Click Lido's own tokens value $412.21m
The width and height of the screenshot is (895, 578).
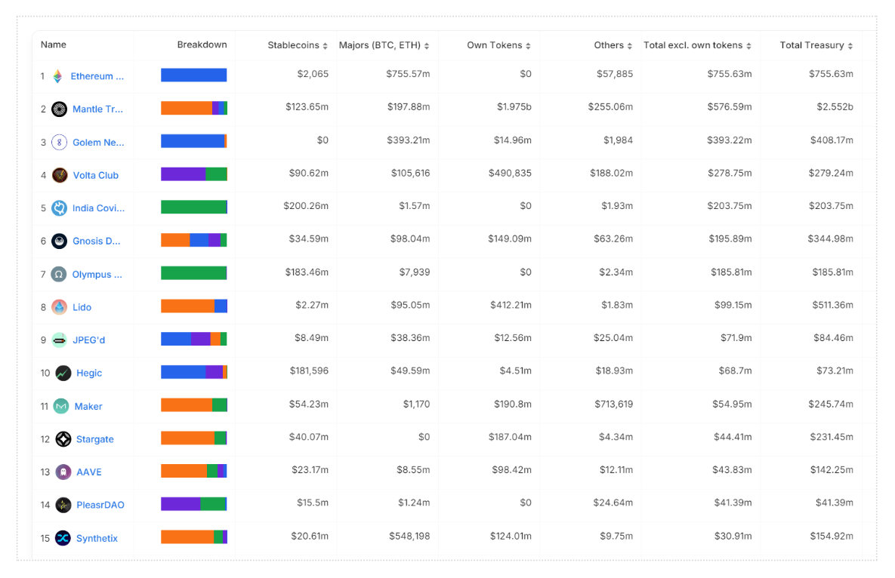[511, 305]
